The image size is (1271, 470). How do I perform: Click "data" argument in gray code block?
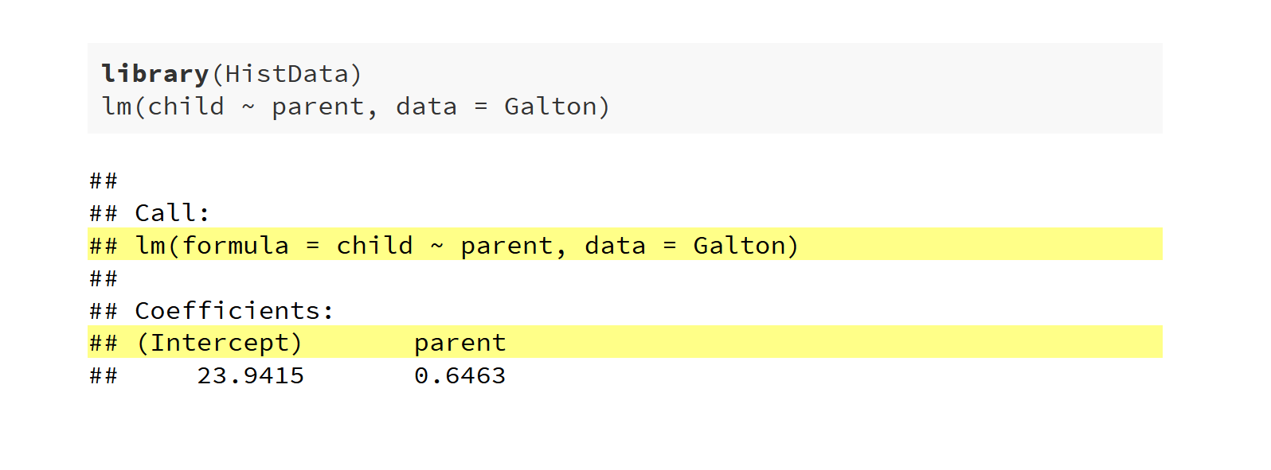426,107
